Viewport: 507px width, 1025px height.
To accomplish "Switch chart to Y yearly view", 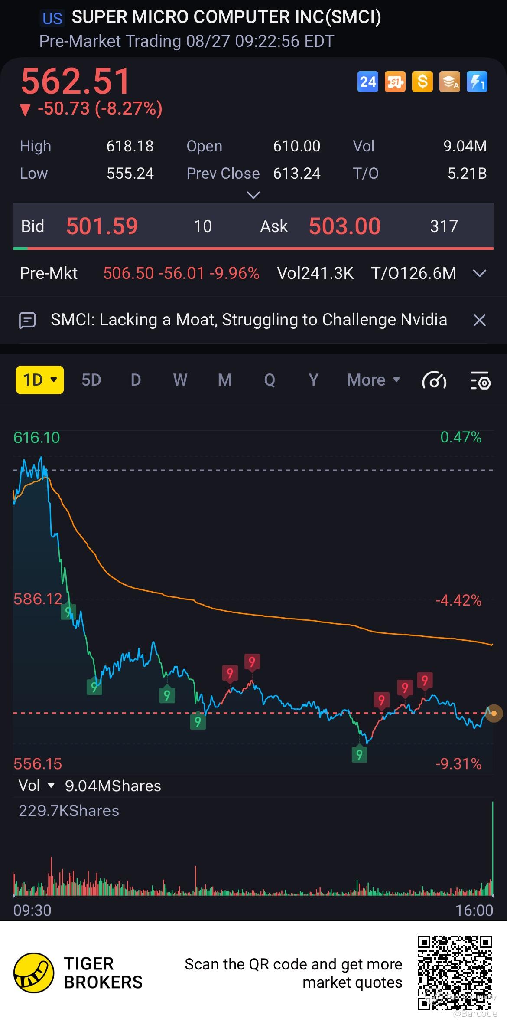I will click(313, 380).
